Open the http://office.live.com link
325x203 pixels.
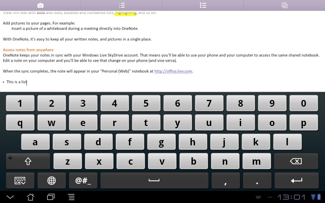pos(173,71)
